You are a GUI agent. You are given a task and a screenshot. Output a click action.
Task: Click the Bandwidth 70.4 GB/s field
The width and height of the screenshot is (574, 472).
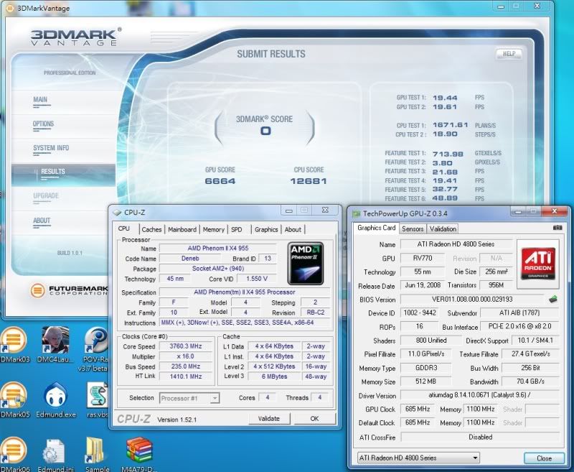[x=530, y=381]
